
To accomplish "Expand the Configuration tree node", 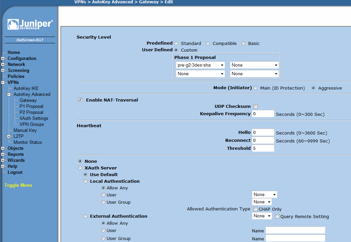I will pyautogui.click(x=3, y=59).
